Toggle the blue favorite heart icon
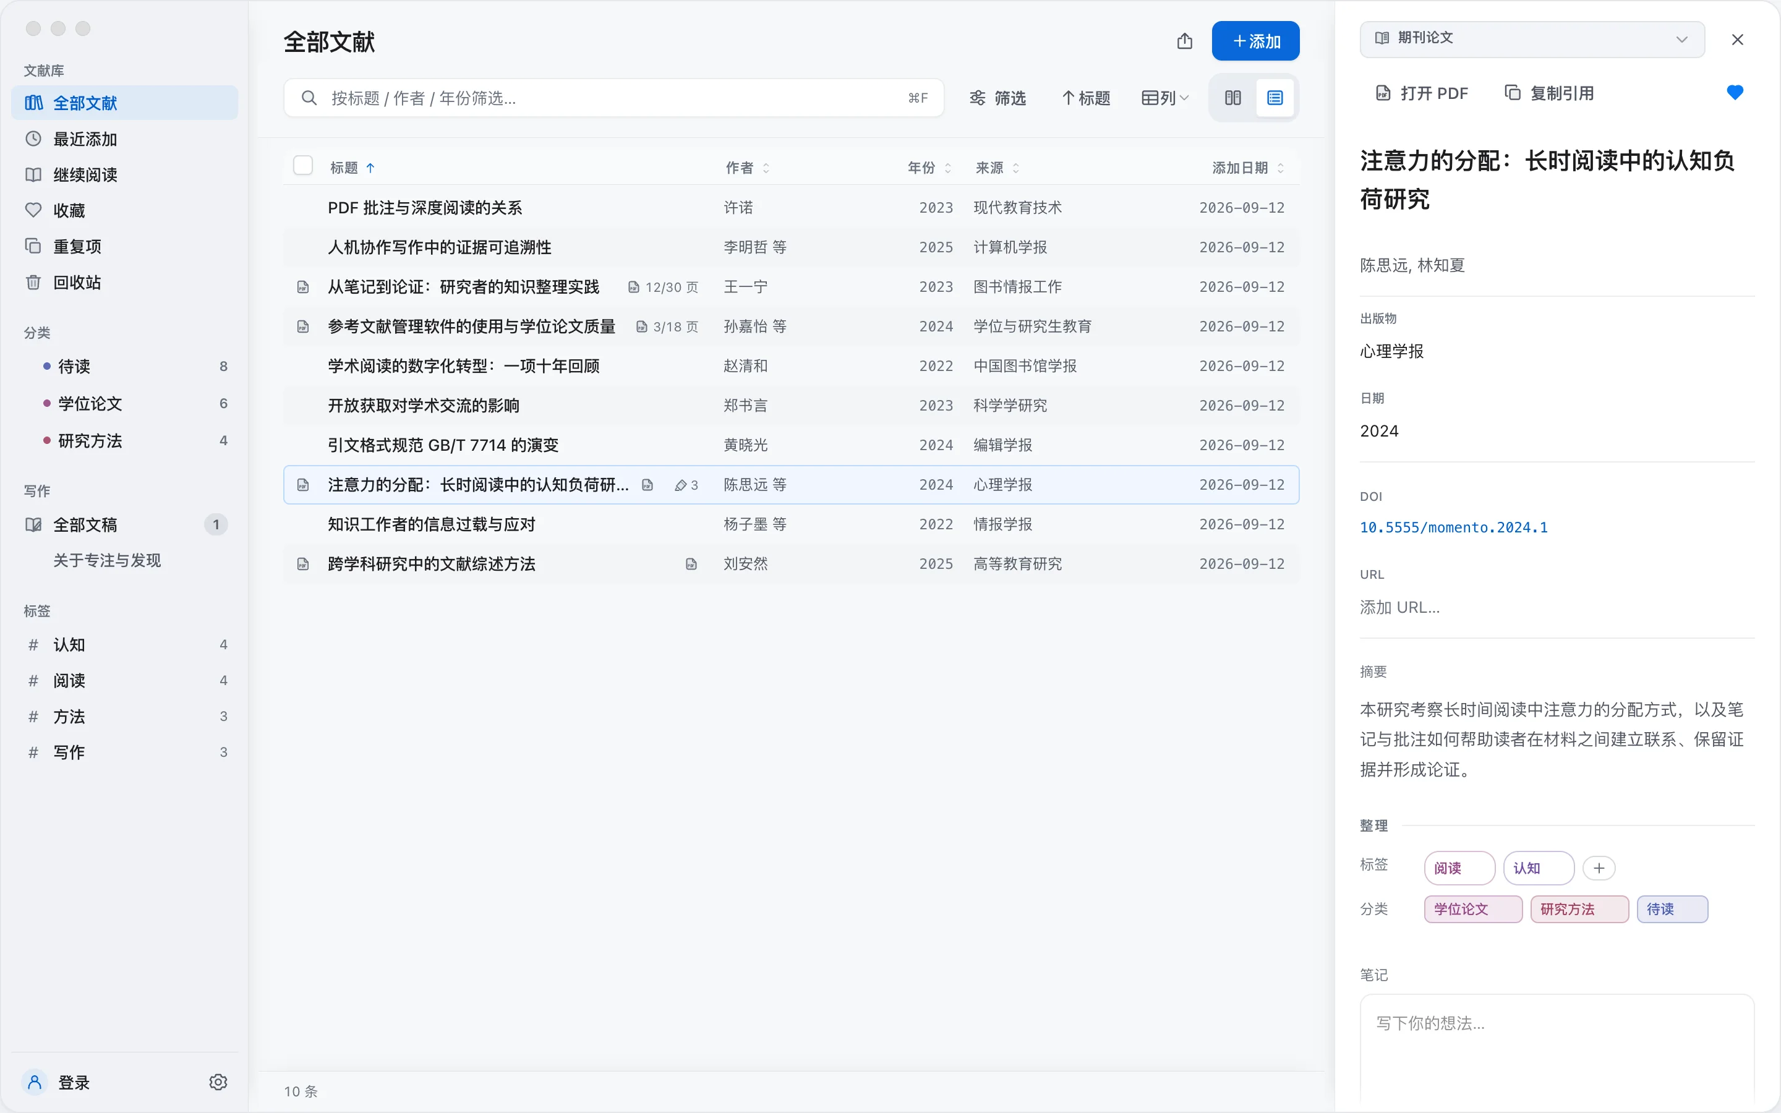The width and height of the screenshot is (1781, 1113). coord(1735,93)
